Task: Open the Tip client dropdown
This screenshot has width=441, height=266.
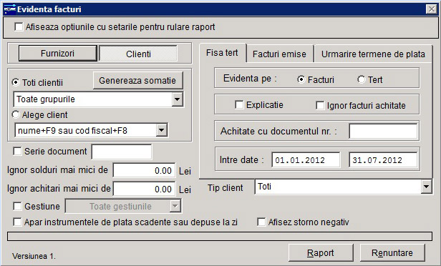Action: (x=427, y=187)
